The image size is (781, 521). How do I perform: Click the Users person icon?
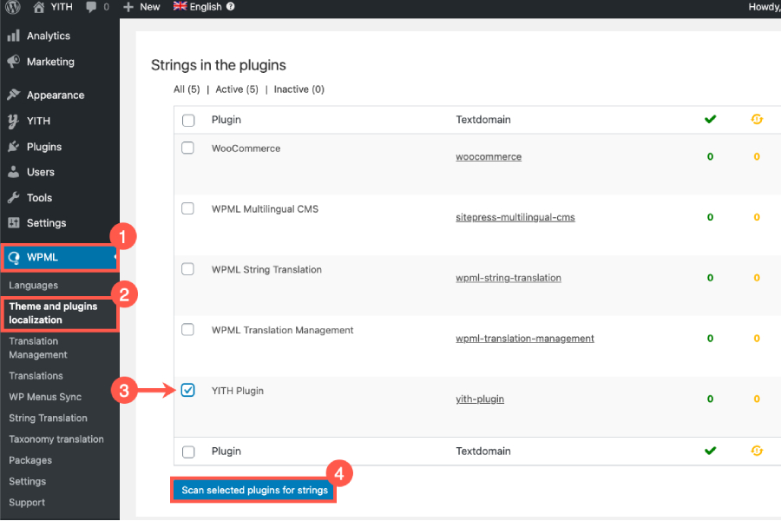pyautogui.click(x=13, y=172)
